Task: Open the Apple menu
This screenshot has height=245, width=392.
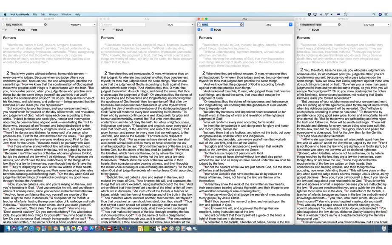Action: 5,14
